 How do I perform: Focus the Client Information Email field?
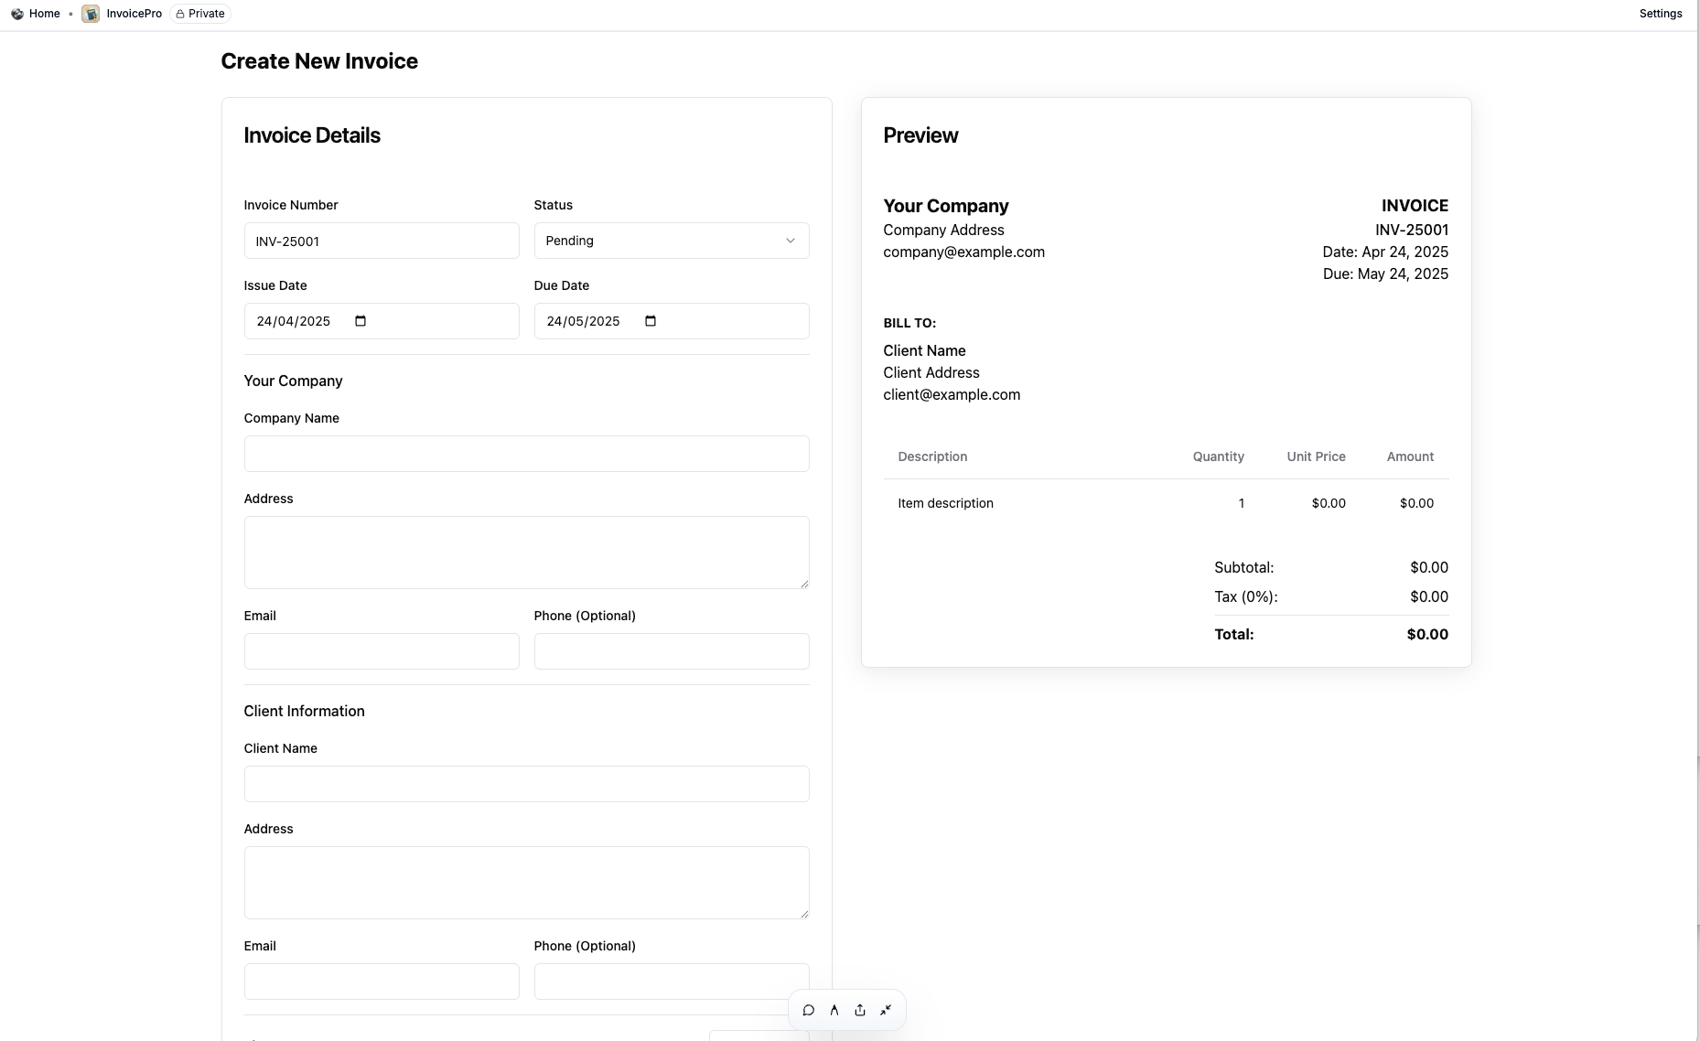(x=382, y=982)
